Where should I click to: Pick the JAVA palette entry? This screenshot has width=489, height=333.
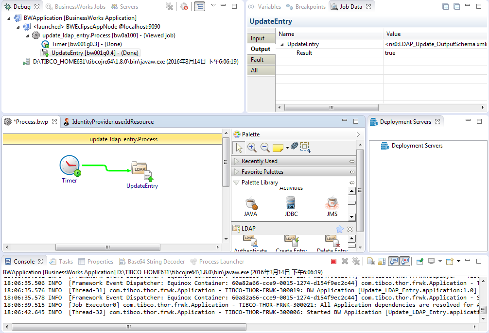(250, 207)
